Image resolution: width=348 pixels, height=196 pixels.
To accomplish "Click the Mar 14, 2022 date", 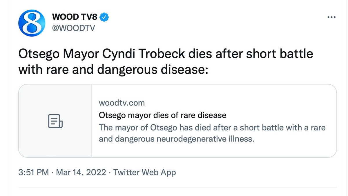I will click(81, 173).
